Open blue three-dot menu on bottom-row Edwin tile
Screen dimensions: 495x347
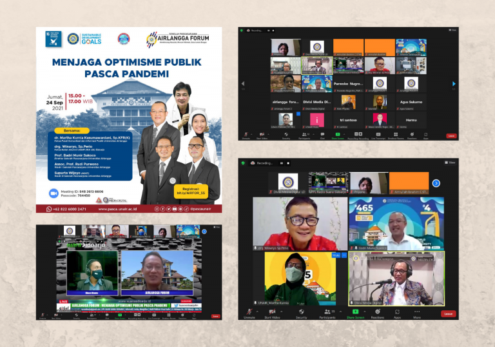click(x=298, y=114)
